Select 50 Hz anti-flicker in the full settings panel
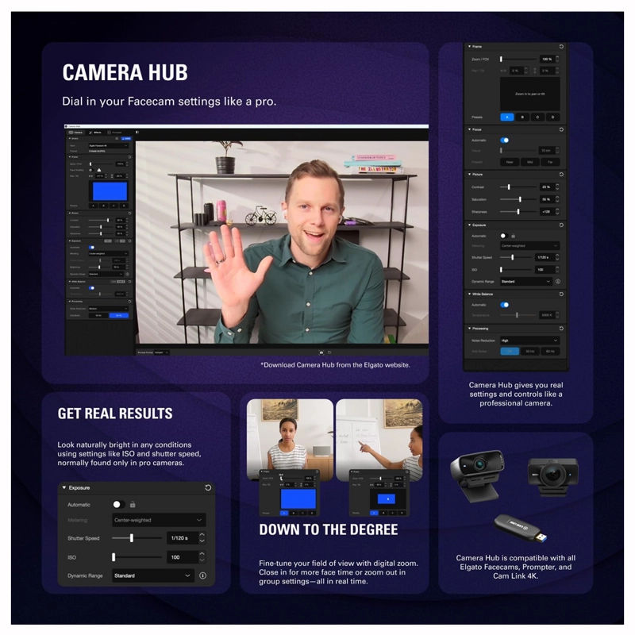Viewport: 635px width, 635px height. tap(530, 351)
